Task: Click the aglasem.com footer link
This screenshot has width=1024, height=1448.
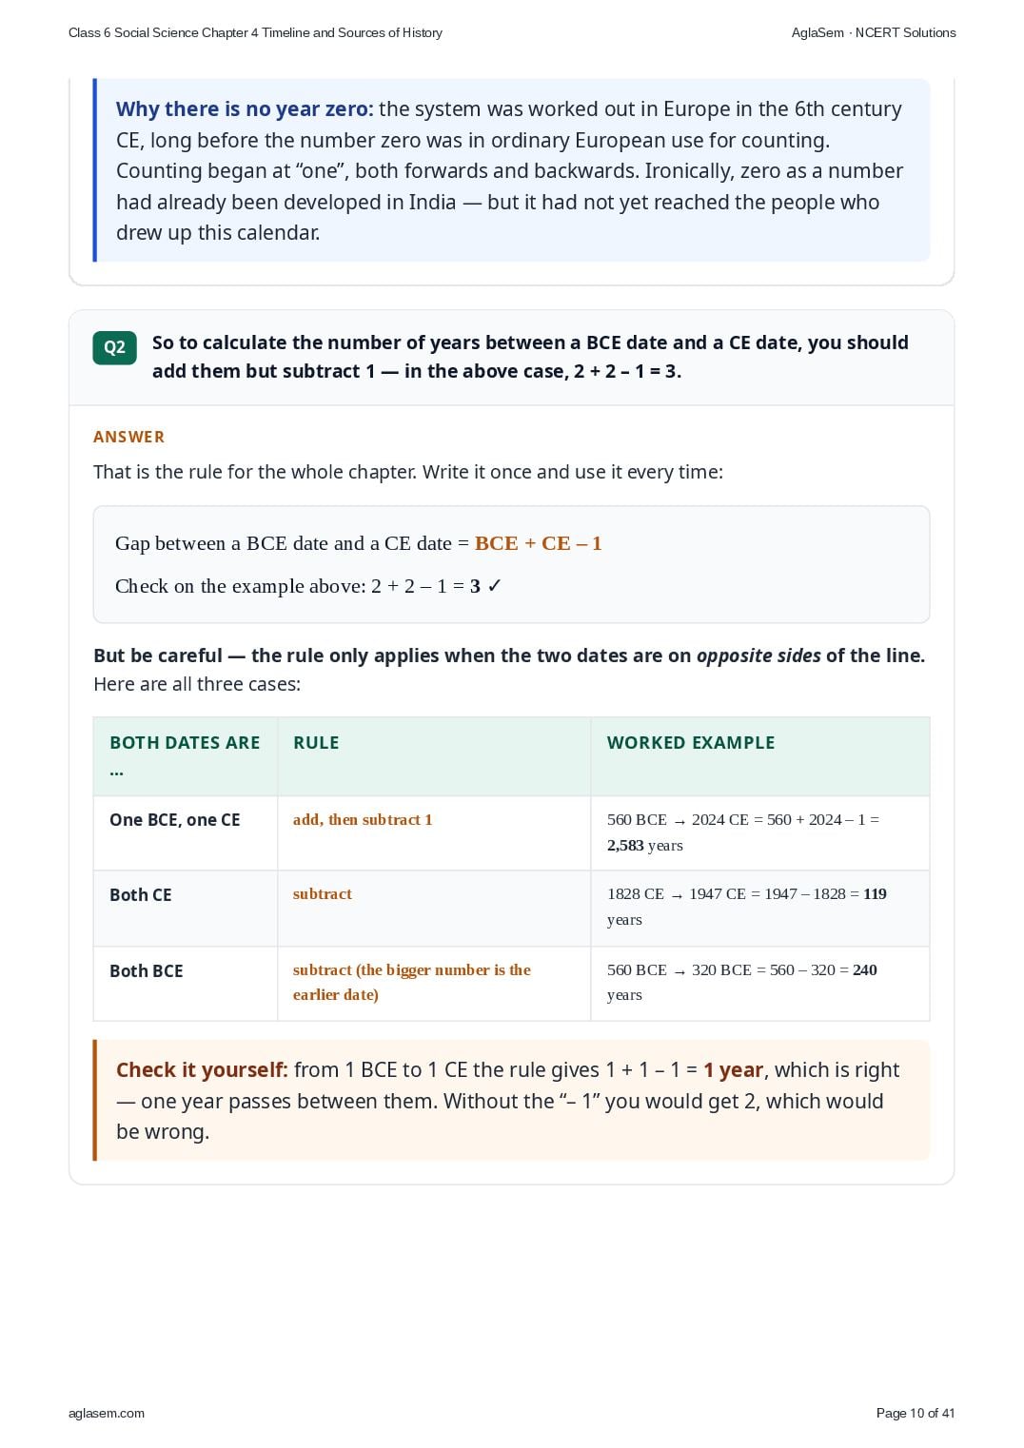Action: coord(107,1413)
